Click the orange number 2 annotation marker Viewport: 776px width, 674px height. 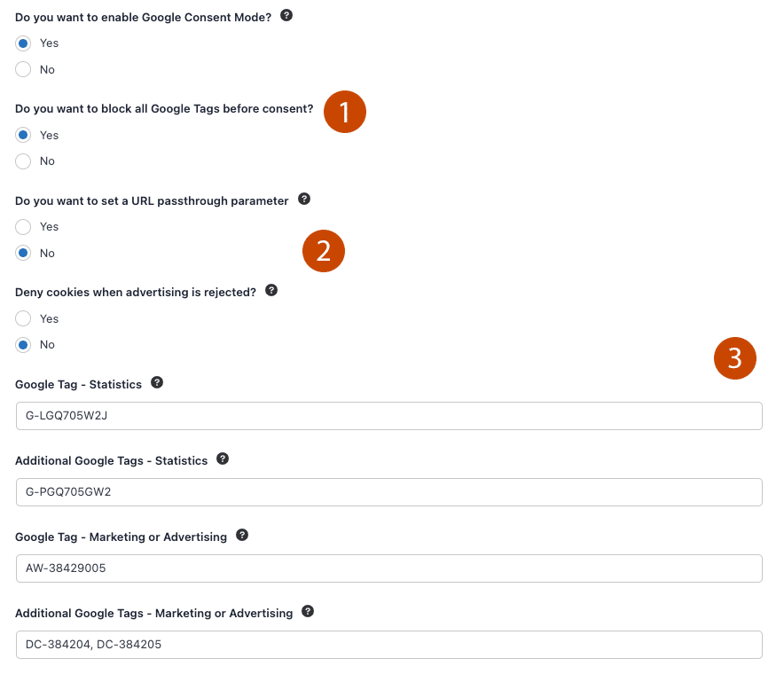(324, 251)
